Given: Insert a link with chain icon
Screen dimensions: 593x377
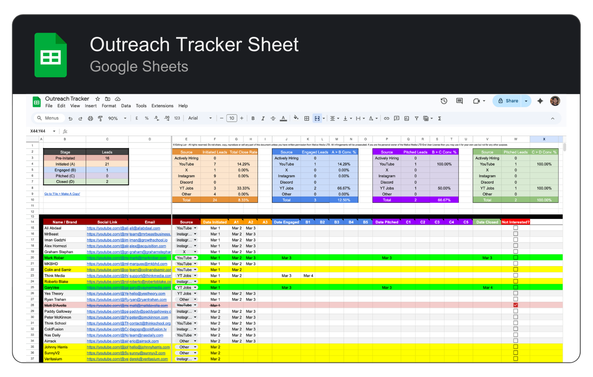Looking at the screenshot, I should point(387,118).
